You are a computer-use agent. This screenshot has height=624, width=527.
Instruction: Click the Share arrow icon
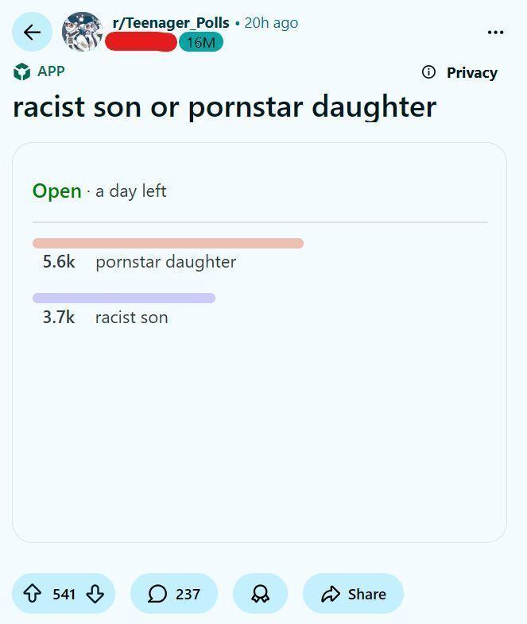(x=331, y=594)
